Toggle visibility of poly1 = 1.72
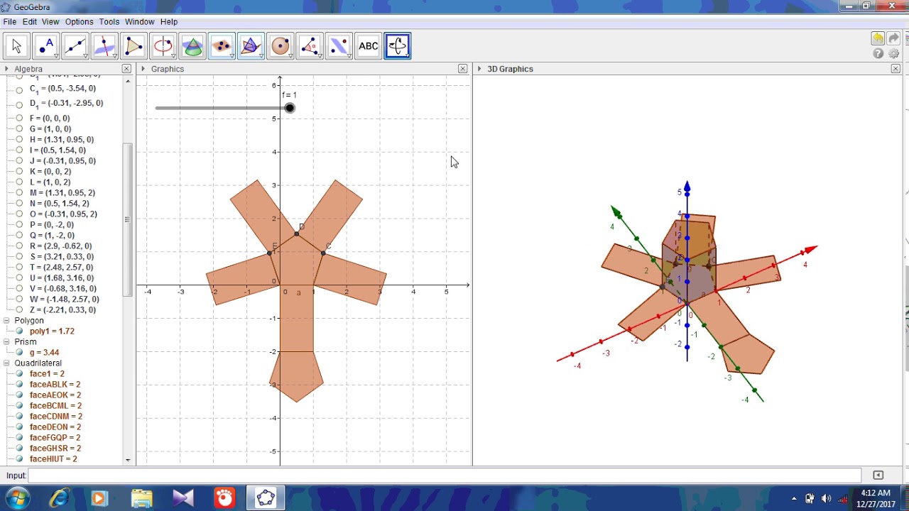Image resolution: width=909 pixels, height=511 pixels. 19,331
